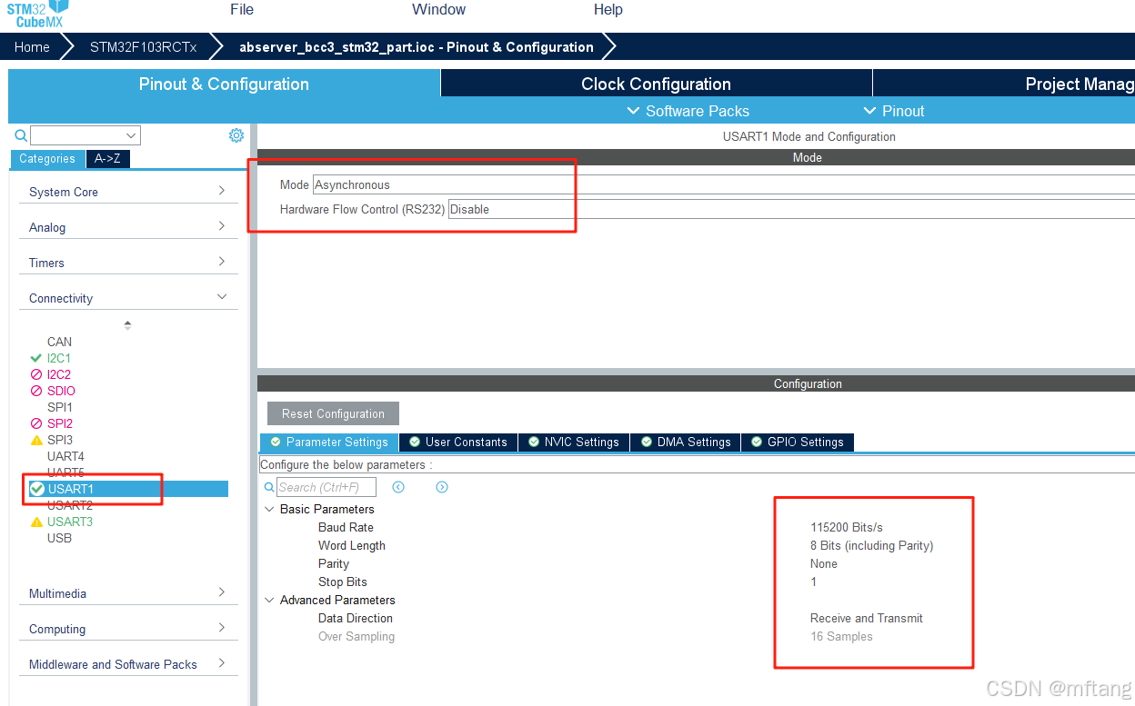
Task: Click check icon on GPIO Settings tab
Action: [x=757, y=442]
